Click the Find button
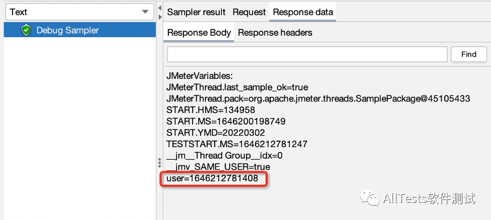This screenshot has height=220, width=491. pyautogui.click(x=469, y=54)
